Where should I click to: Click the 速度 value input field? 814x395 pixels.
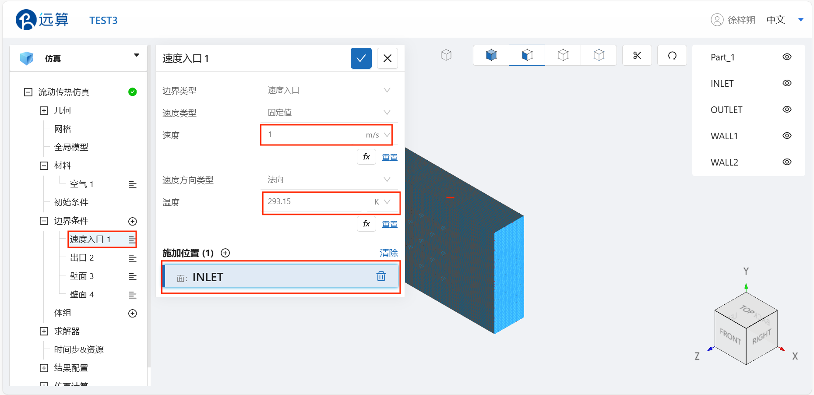[x=314, y=135]
